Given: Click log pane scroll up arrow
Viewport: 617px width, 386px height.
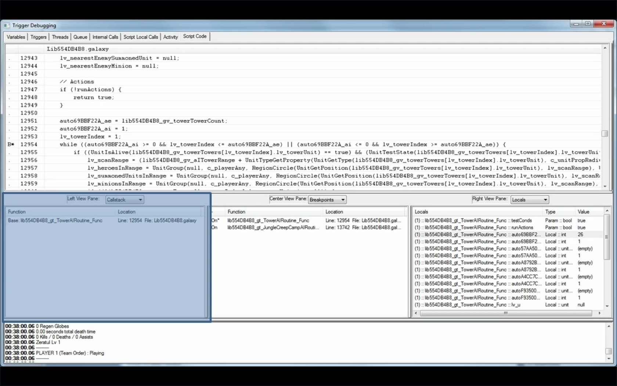Looking at the screenshot, I should pyautogui.click(x=609, y=326).
